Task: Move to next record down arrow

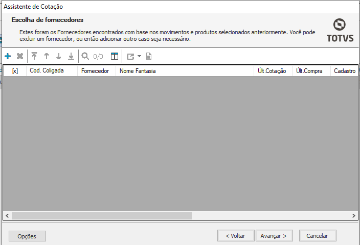Action: (59, 56)
